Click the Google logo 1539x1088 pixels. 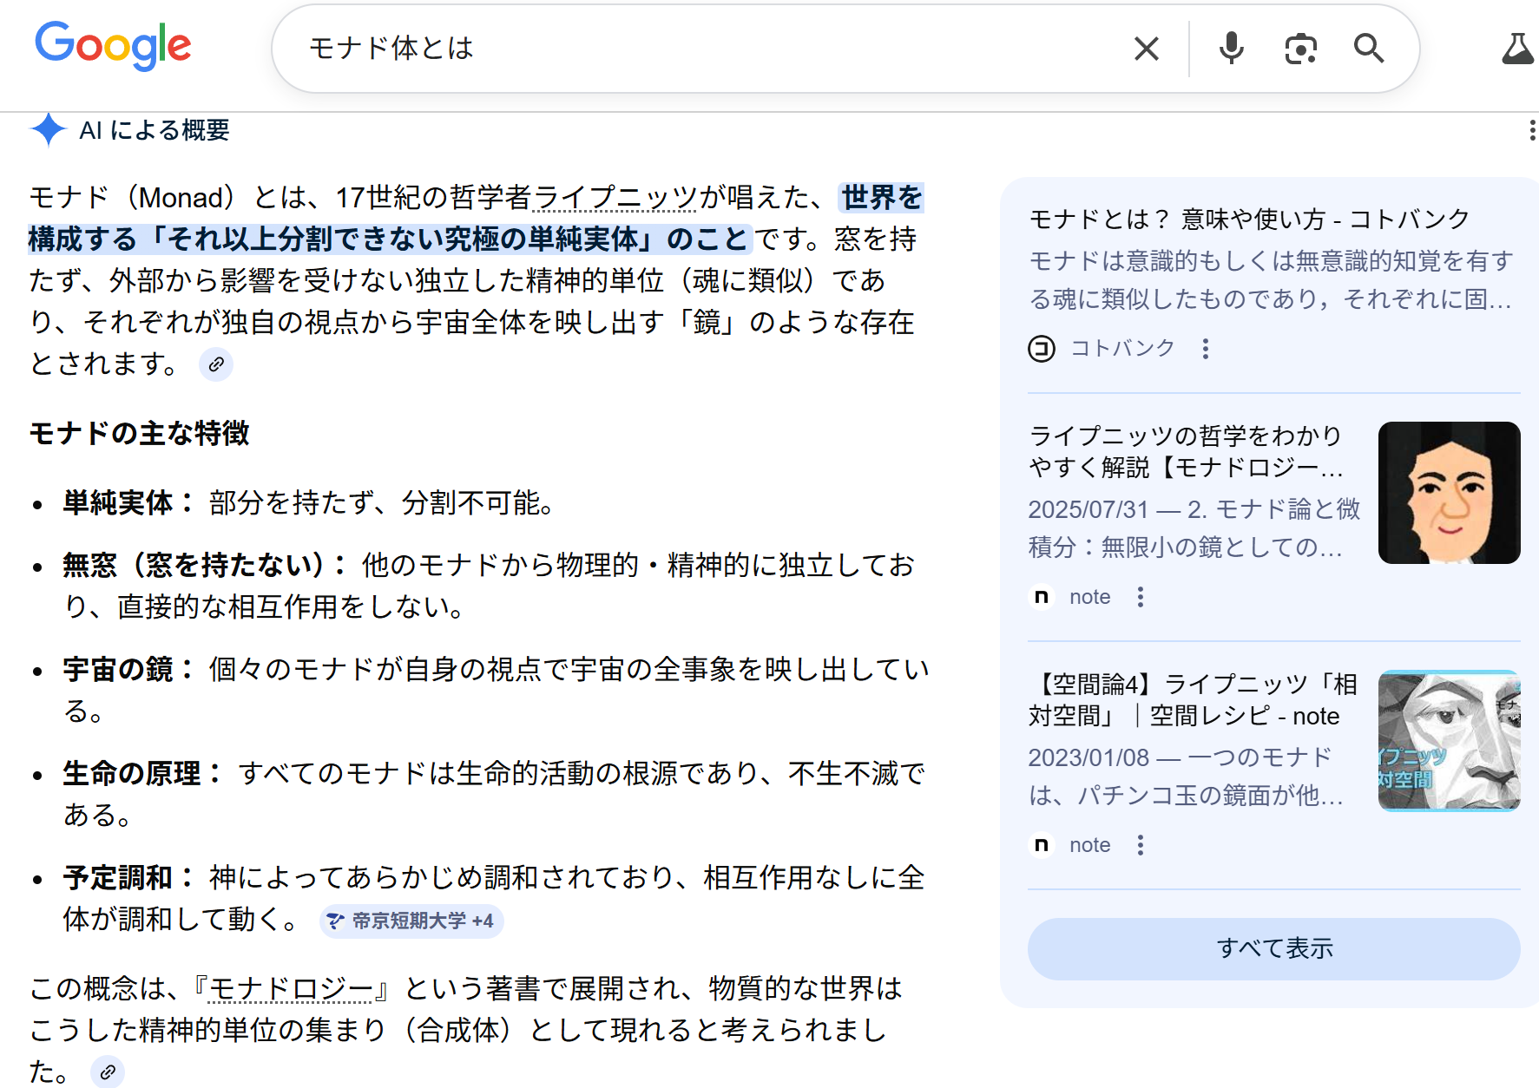pyautogui.click(x=113, y=45)
